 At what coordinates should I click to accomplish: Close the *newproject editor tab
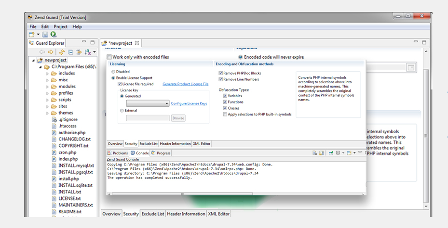click(137, 43)
